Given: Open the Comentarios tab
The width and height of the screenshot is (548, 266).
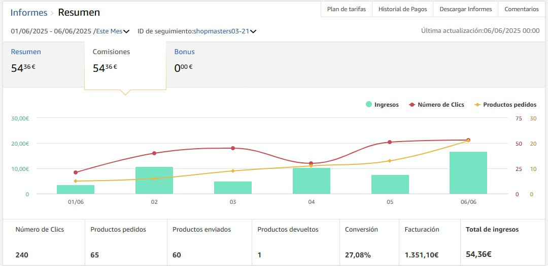Looking at the screenshot, I should [522, 9].
